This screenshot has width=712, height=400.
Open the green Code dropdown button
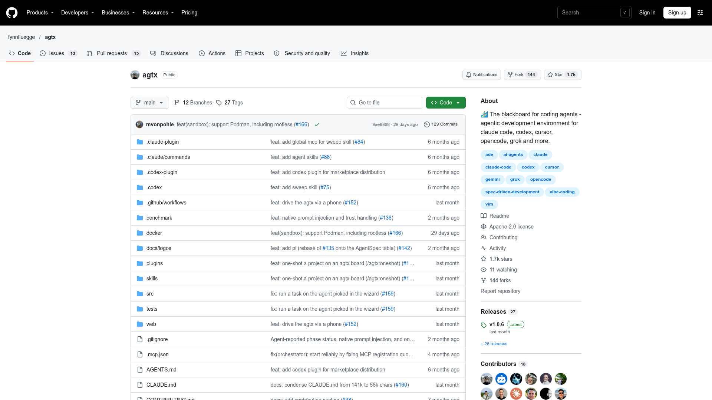pyautogui.click(x=446, y=103)
